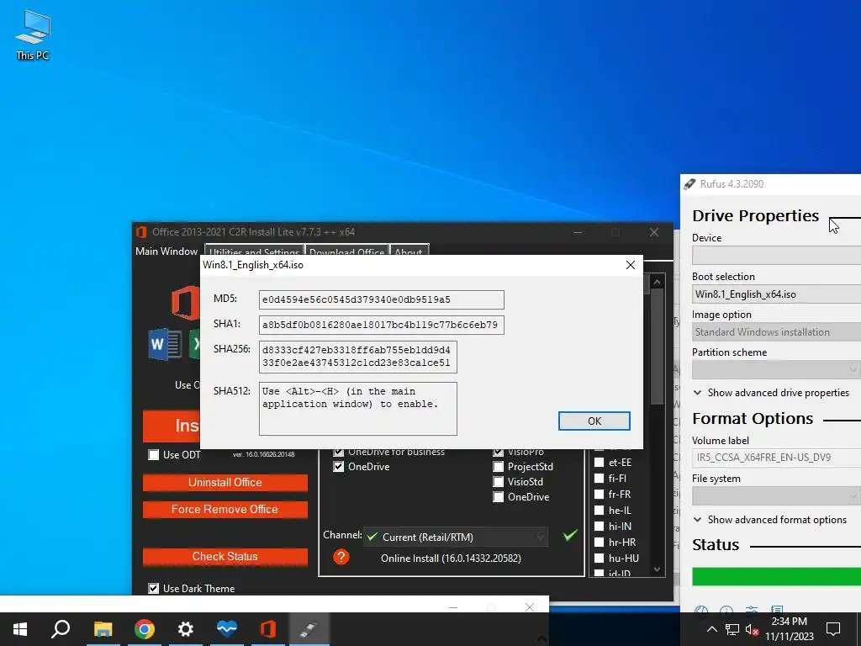This screenshot has width=861, height=646.
Task: Open the Partition scheme dropdown in Rufus
Action: pos(776,370)
